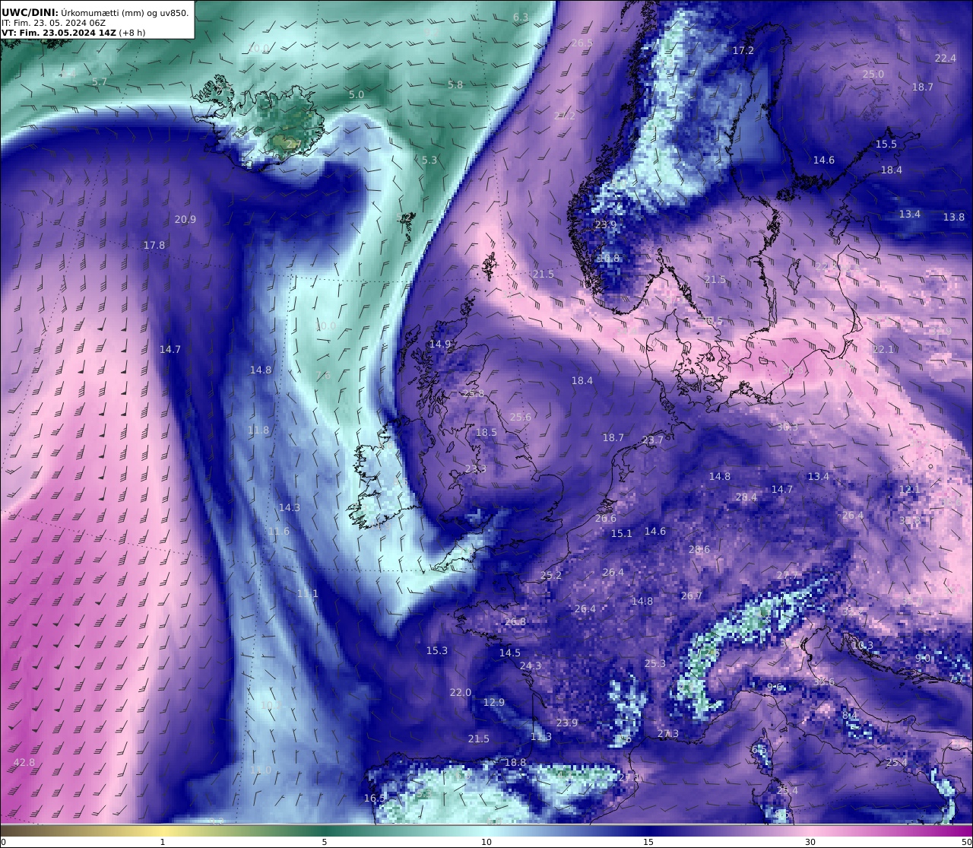Click the 26.6 value on the map
Viewport: 973px width, 848px height.
pyautogui.click(x=606, y=518)
